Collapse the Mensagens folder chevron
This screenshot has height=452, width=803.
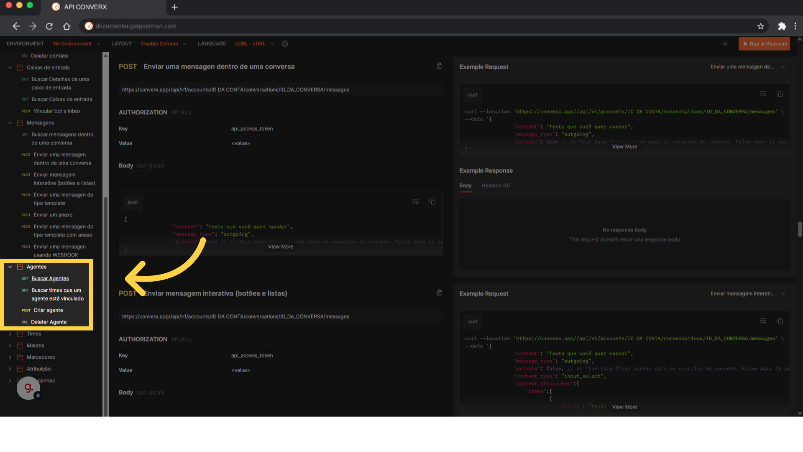(10, 123)
